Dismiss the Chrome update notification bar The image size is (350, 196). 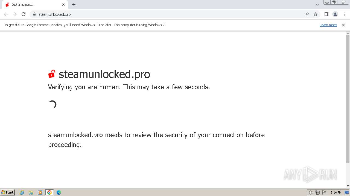(x=343, y=25)
